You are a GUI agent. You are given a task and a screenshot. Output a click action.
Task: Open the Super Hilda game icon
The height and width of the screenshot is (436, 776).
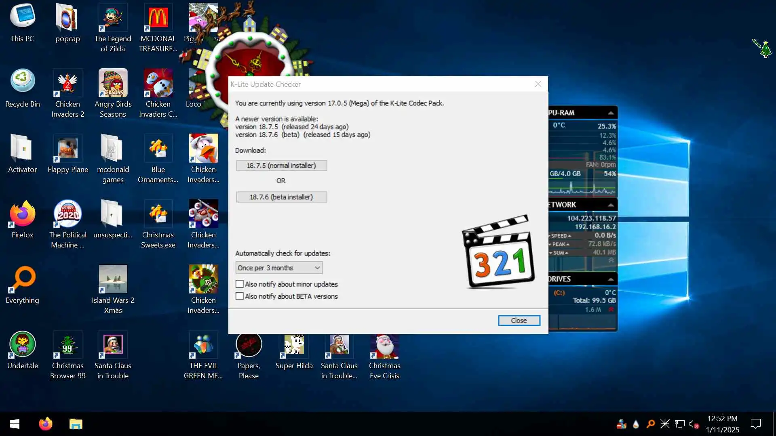pos(294,344)
